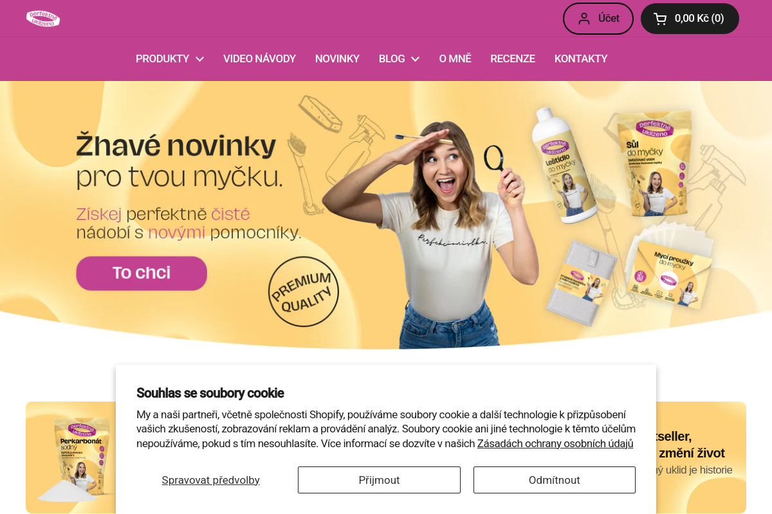Click the user account icon
The width and height of the screenshot is (772, 514).
[584, 19]
